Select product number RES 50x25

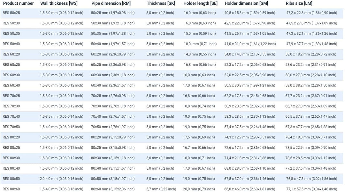click(x=11, y=13)
